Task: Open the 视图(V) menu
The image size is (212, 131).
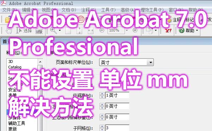Action: click(x=49, y=10)
